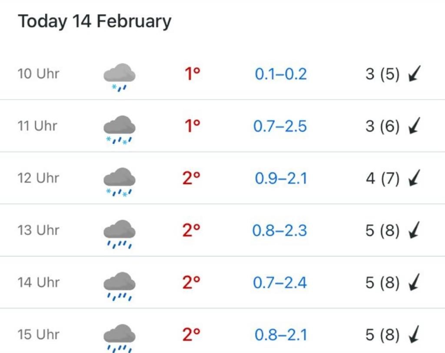Select the 1° temperature at 11 Uhr
Viewport: 445px width, 353px height.
[193, 126]
